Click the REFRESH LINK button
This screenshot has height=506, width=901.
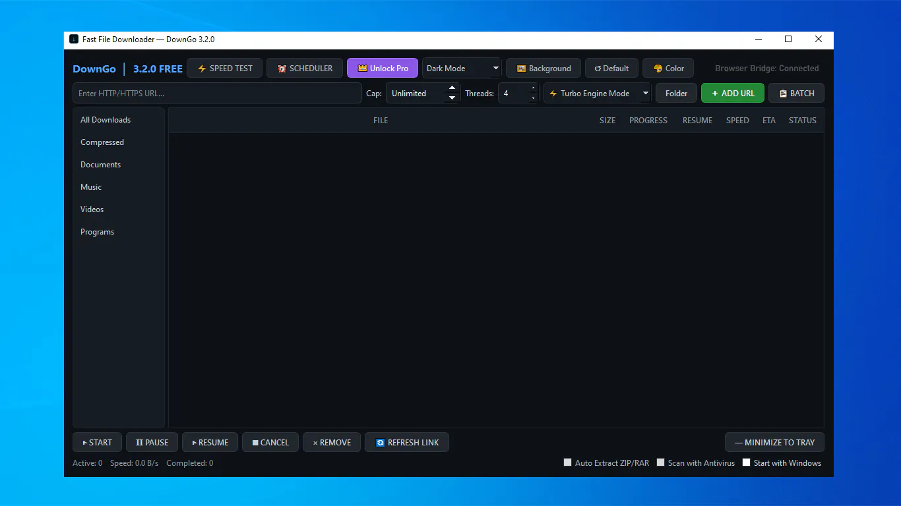point(406,443)
